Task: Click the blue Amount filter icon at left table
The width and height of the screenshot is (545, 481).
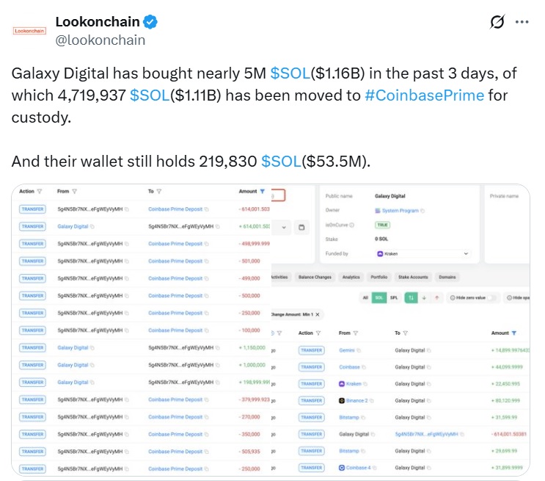Action: [263, 192]
